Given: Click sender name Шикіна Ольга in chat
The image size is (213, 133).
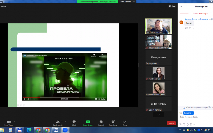Looking at the screenshot, I should point(191,19).
